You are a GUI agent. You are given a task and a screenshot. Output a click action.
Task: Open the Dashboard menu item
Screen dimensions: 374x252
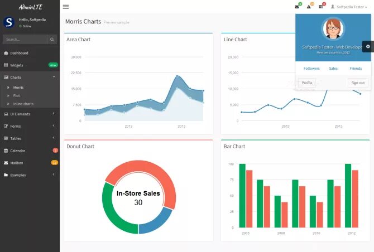coord(30,53)
